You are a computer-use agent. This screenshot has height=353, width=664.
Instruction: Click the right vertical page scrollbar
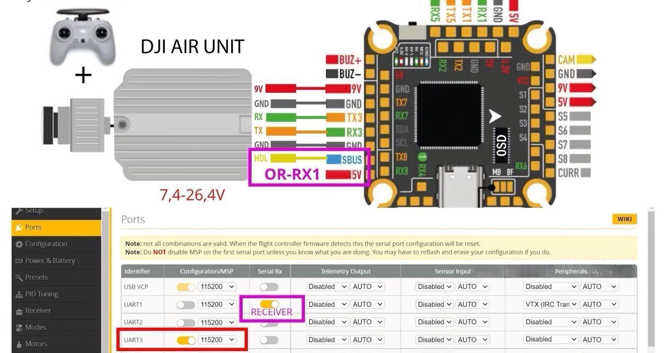[x=651, y=279]
